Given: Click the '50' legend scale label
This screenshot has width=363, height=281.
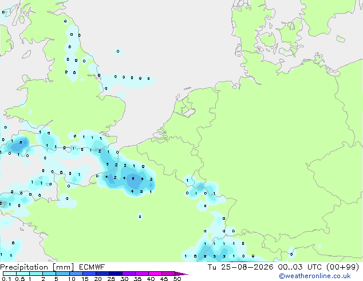Looking at the screenshot, I should click(177, 279).
